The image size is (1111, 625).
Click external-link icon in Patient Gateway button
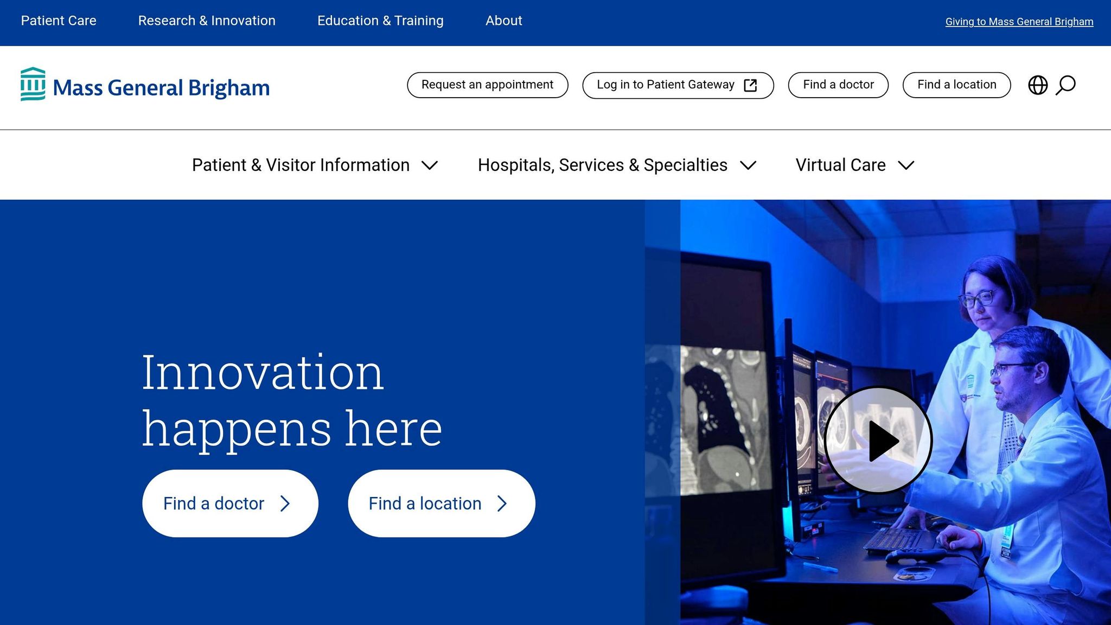tap(750, 85)
